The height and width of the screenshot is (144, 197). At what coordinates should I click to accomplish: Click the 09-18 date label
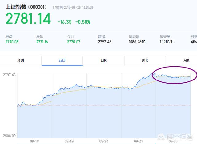[x=34, y=141]
